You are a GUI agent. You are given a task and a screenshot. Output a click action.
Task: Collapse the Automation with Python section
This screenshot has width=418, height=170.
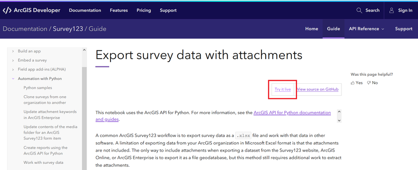point(13,79)
